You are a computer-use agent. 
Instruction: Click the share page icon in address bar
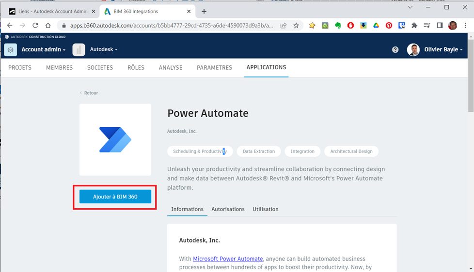(x=283, y=26)
